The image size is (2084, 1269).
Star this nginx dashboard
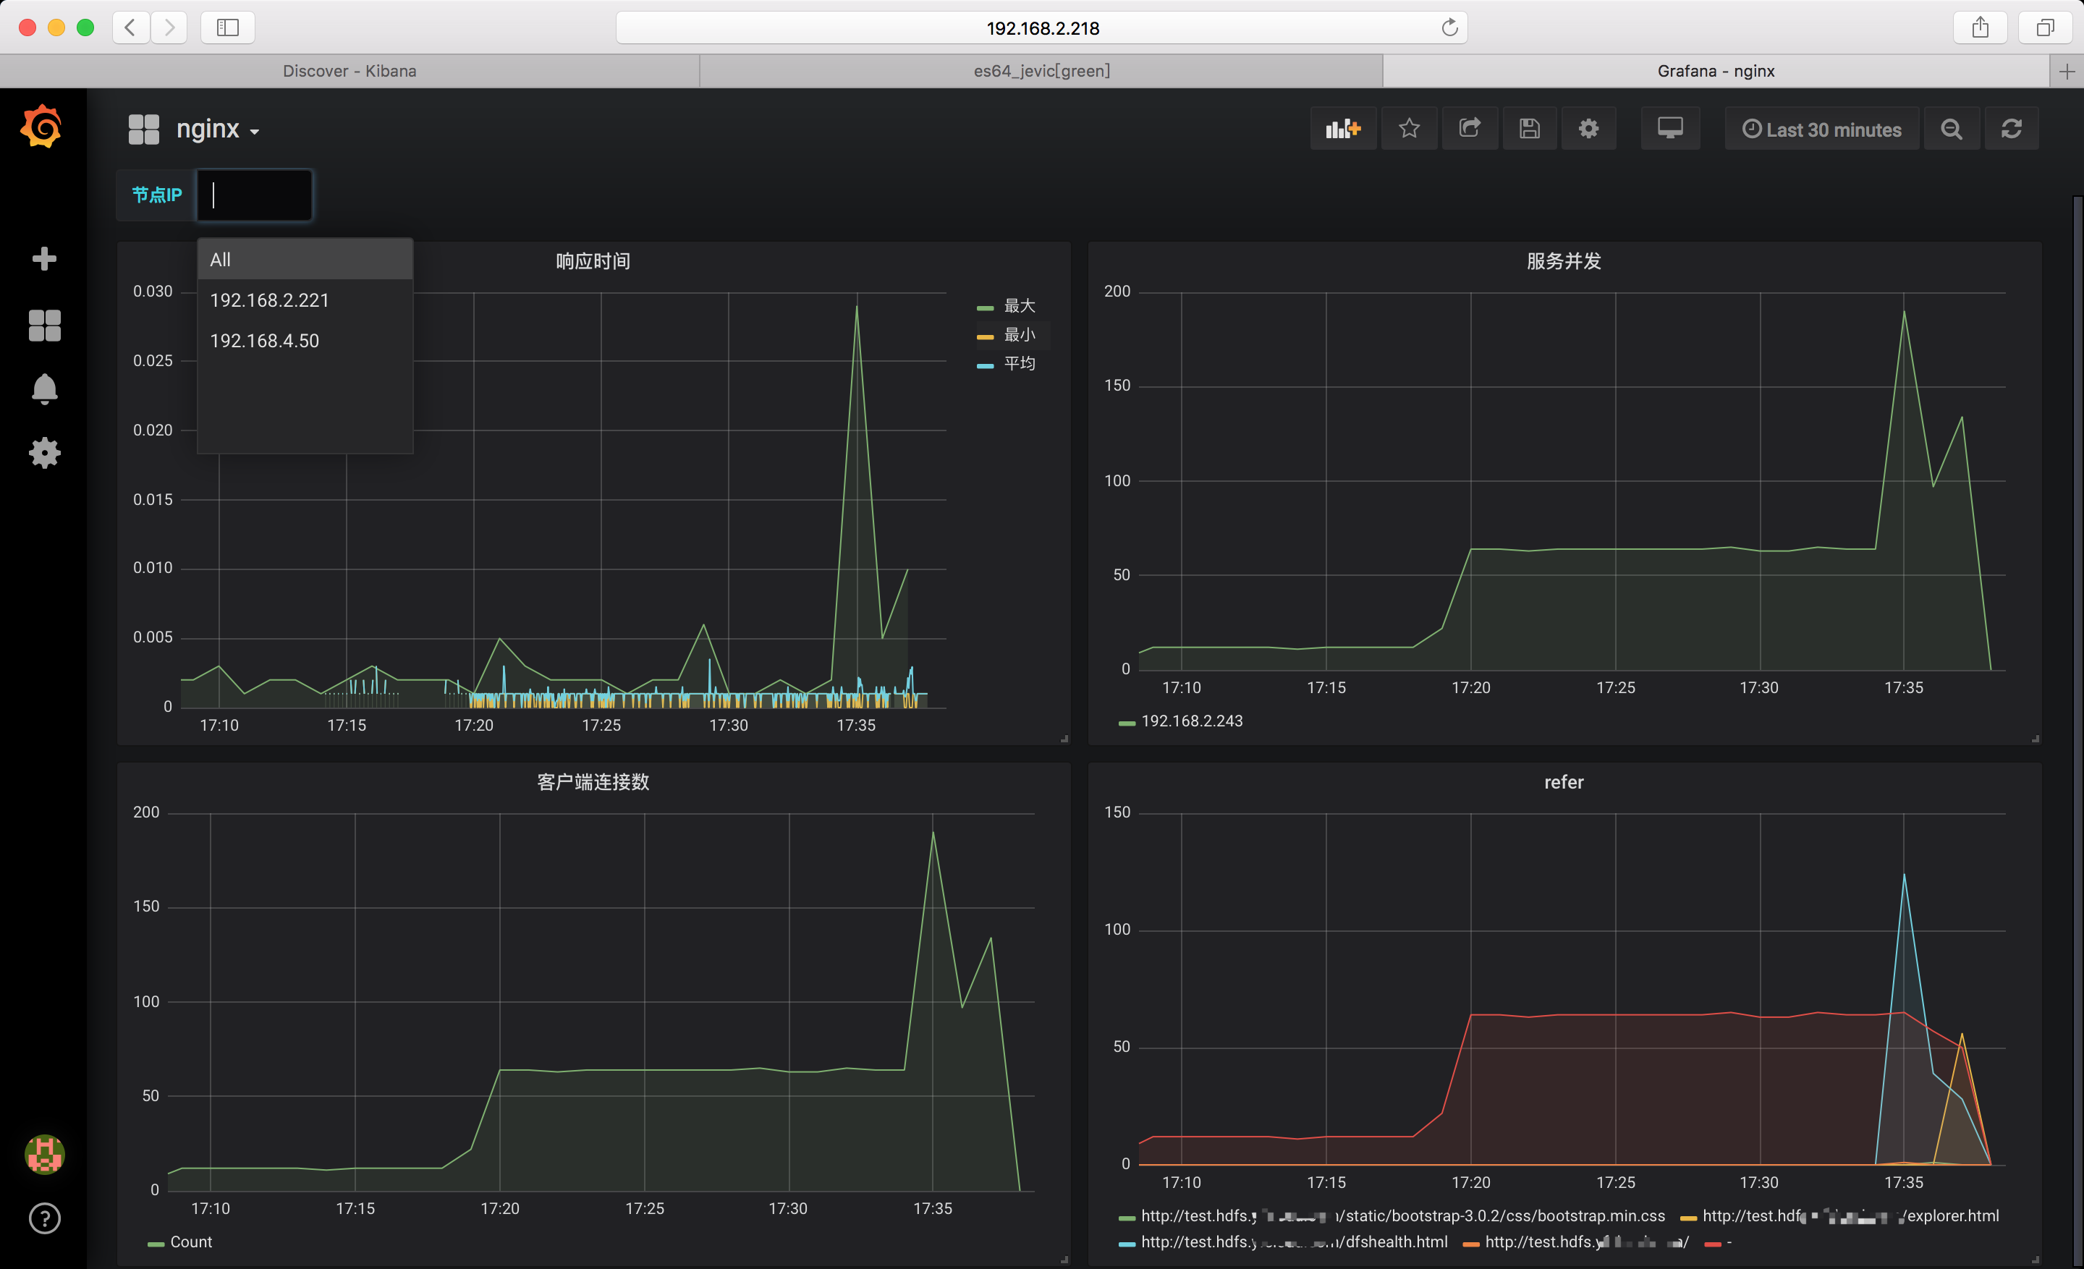tap(1409, 129)
